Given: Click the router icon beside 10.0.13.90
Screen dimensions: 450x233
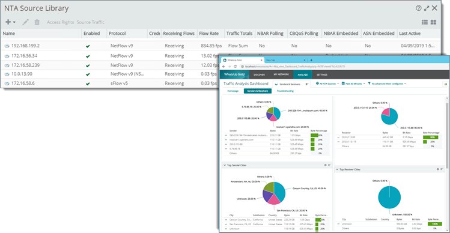Looking at the screenshot, I should 7,74.
